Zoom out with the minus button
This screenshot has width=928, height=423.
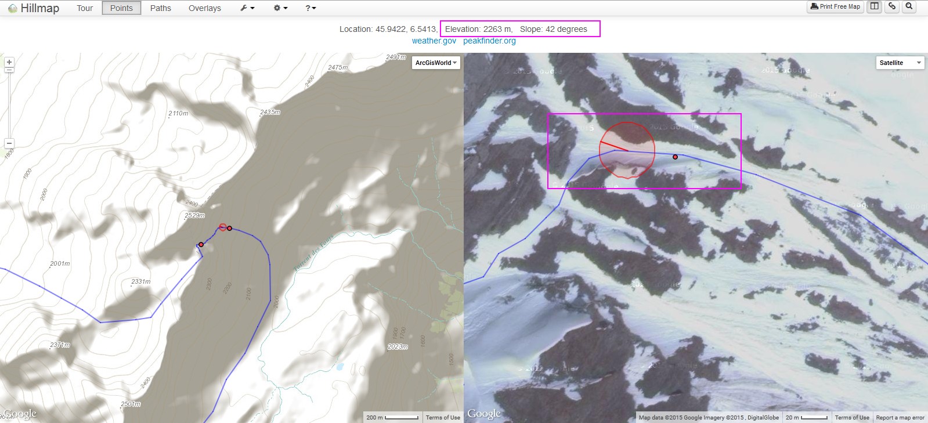9,143
